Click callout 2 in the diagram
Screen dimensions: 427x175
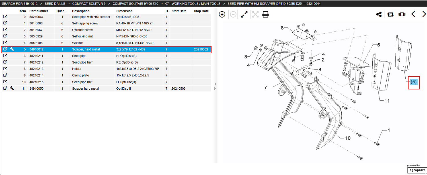323,60
